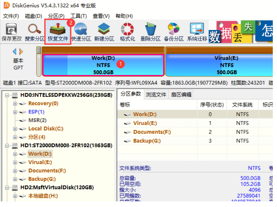Image resolution: width=277 pixels, height=207 pixels.
Task: Open the Help (帮助) menu
Action: (124, 16)
